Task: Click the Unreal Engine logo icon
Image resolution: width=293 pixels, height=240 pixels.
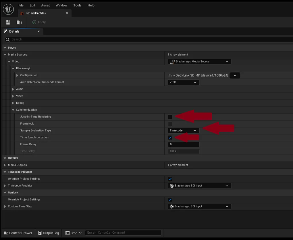Action: (x=8, y=9)
